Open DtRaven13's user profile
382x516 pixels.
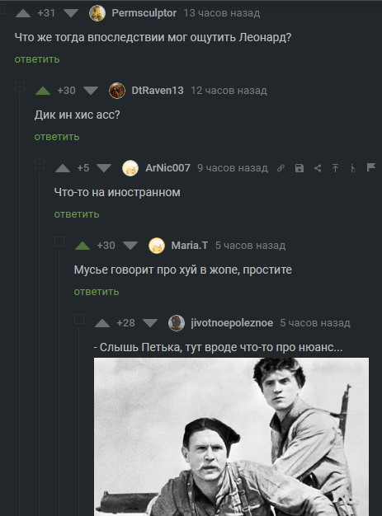pos(158,91)
